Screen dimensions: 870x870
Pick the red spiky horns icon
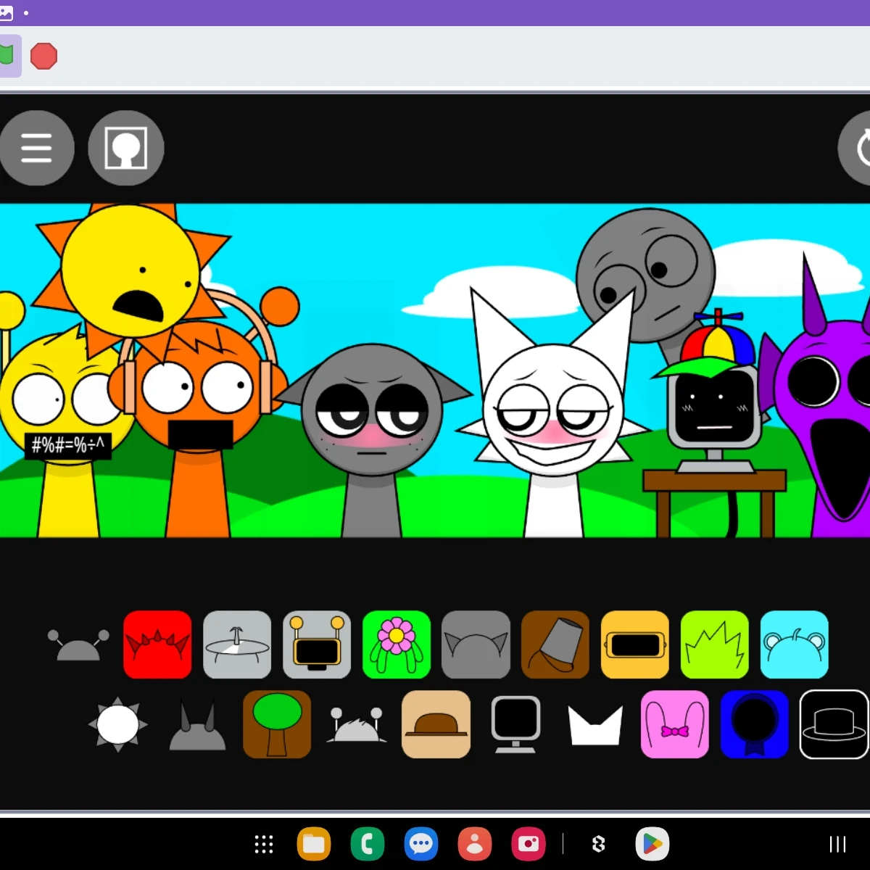coord(157,645)
